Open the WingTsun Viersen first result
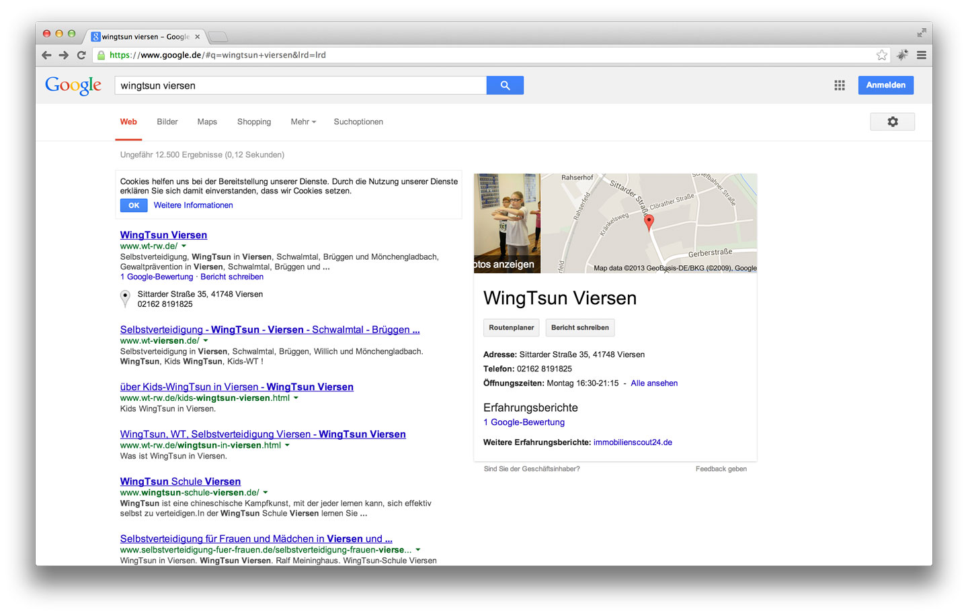 coord(163,235)
